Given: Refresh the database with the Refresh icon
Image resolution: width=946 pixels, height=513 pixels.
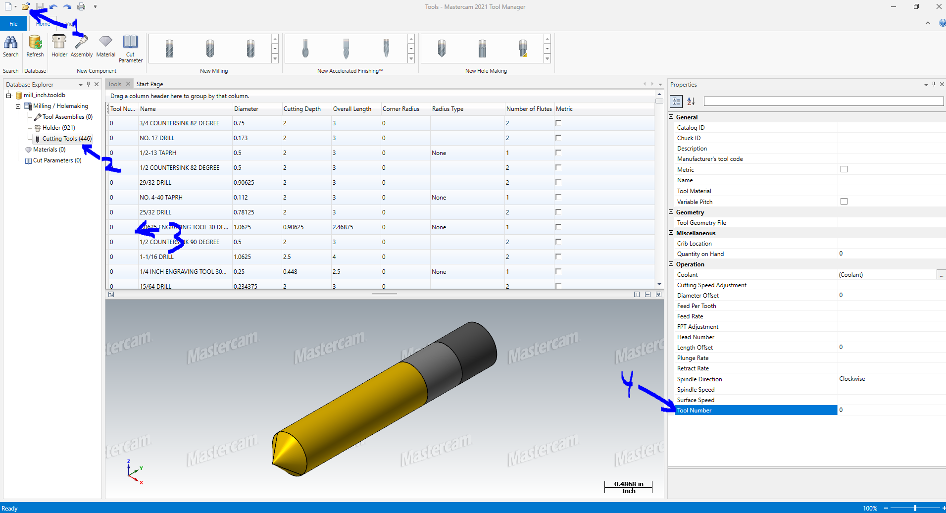Looking at the screenshot, I should point(35,46).
